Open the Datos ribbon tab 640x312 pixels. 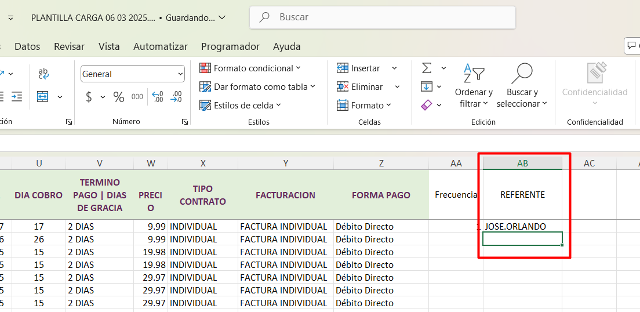pyautogui.click(x=27, y=46)
